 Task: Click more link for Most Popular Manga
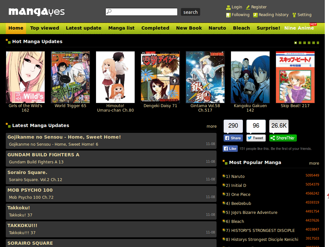[314, 163]
